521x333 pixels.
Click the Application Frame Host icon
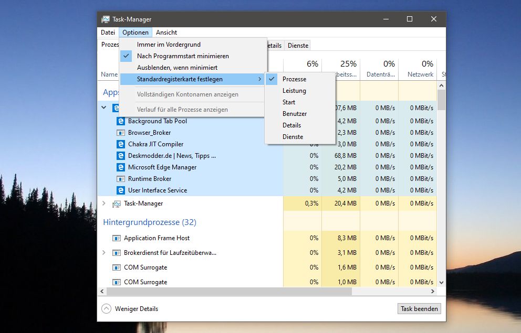pos(116,238)
